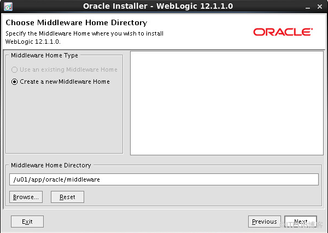Screen dimensions: 328x233
Task: Go back with Previous button
Action: [265, 222]
